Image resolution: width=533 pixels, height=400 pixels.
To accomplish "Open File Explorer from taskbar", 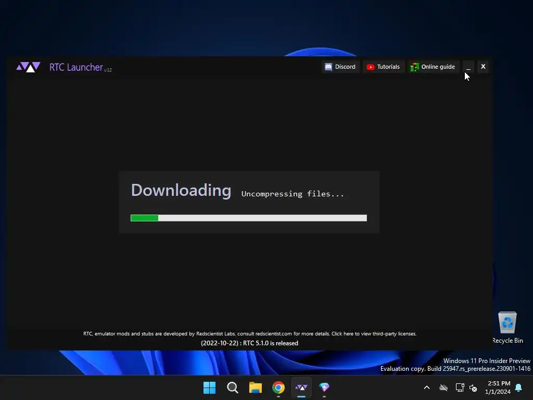I will (x=255, y=387).
